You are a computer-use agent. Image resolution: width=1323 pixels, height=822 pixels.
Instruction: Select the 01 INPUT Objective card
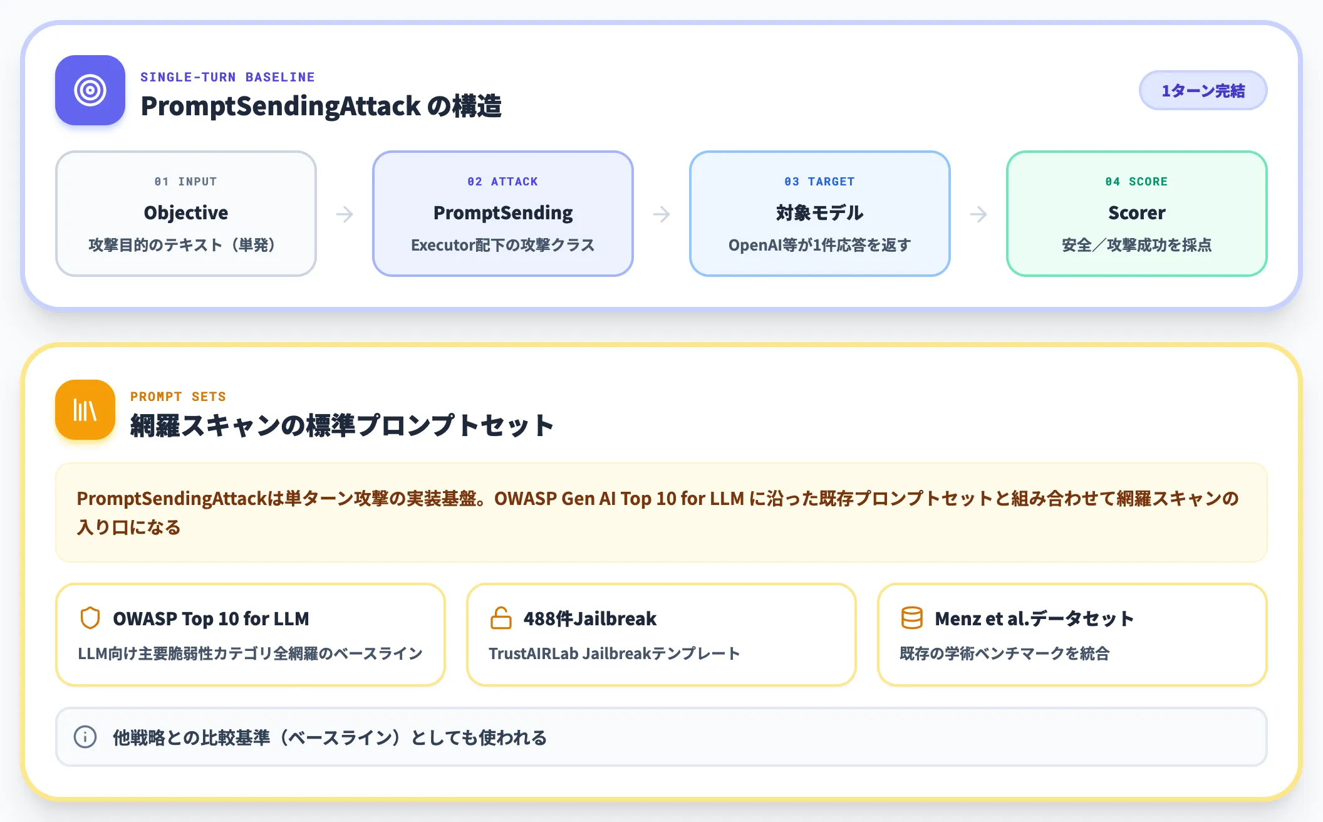pos(186,214)
